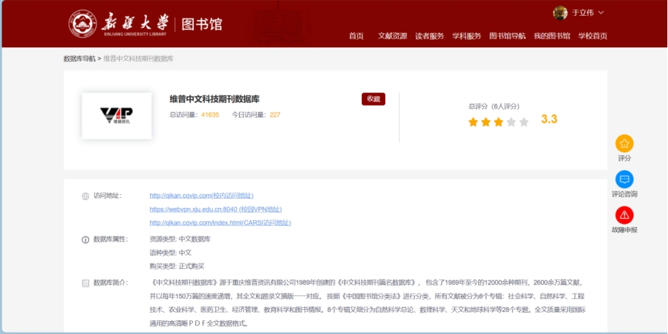Click the second rating star
668x334 pixels.
point(486,122)
